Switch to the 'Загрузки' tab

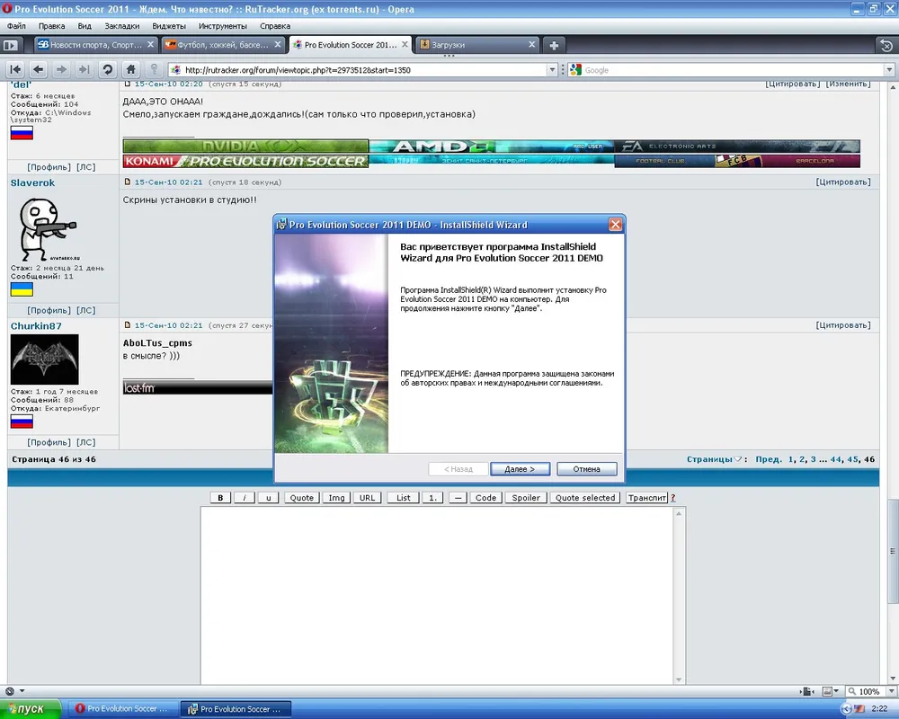pyautogui.click(x=477, y=45)
